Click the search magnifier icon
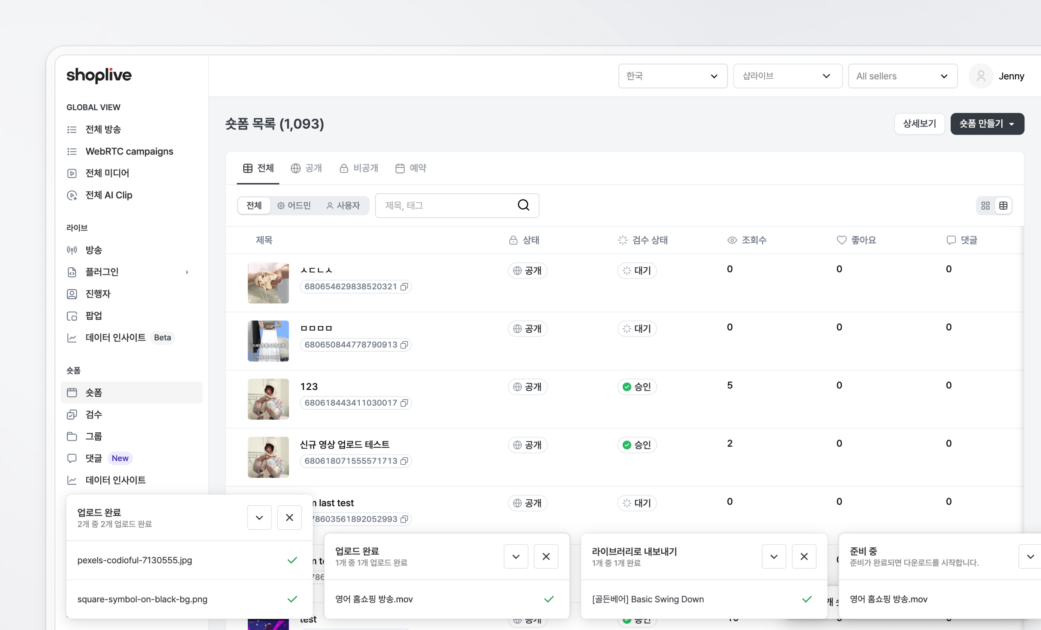 click(523, 205)
